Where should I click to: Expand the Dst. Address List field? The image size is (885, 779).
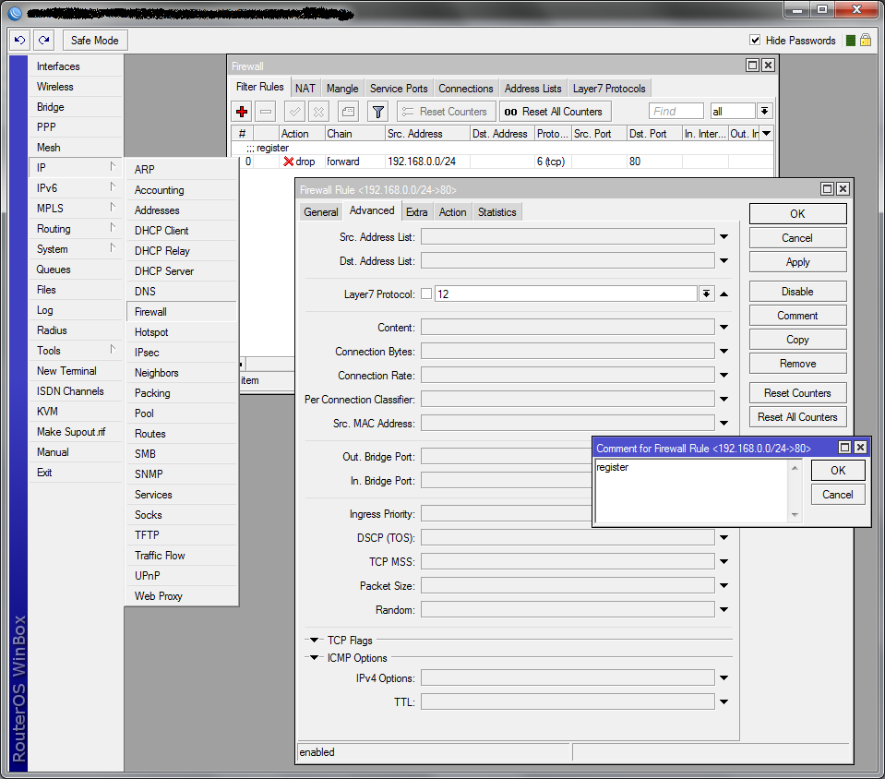724,261
